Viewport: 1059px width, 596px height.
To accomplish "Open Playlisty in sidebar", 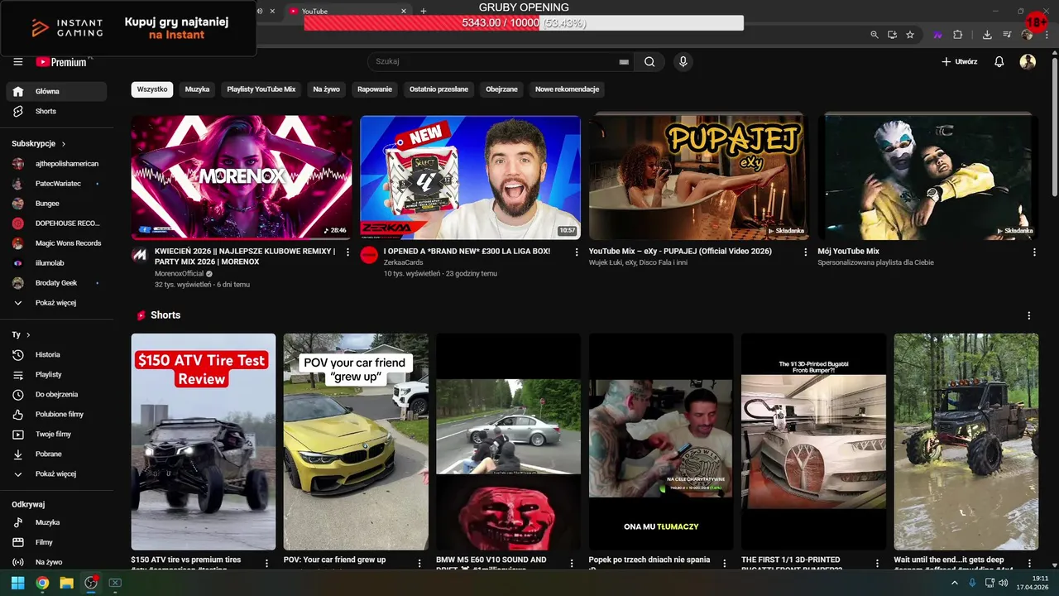I will tap(56, 374).
